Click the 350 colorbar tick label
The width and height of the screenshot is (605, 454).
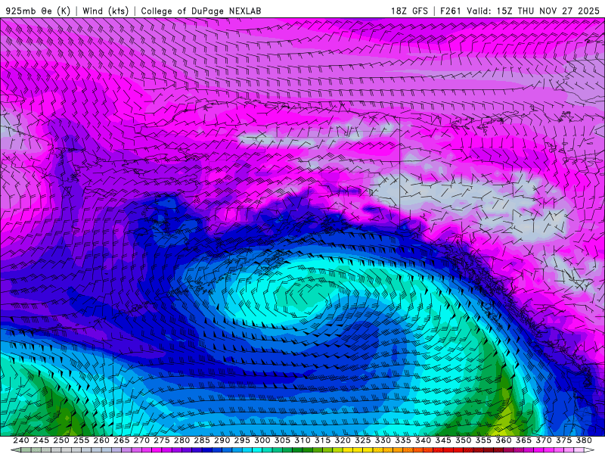(463, 440)
